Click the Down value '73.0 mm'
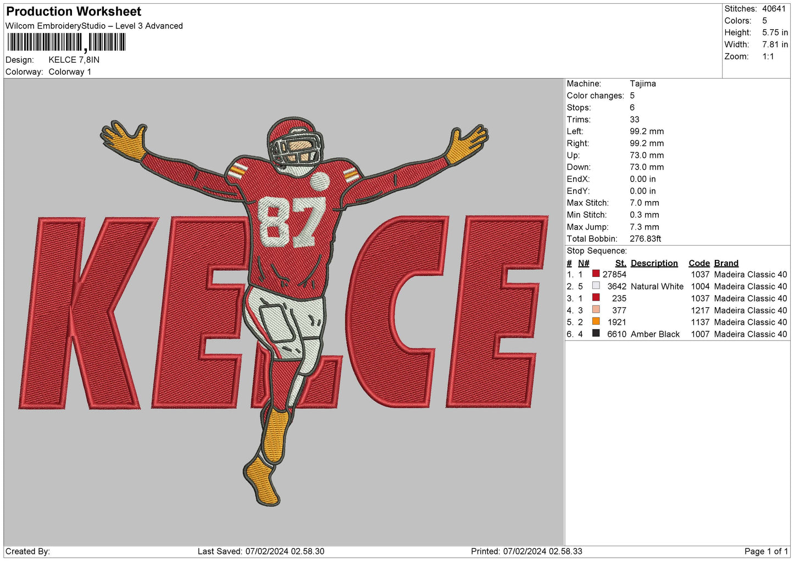 pyautogui.click(x=647, y=167)
